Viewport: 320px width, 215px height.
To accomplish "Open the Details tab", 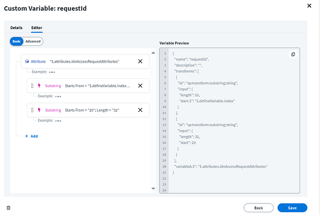I will tap(16, 28).
